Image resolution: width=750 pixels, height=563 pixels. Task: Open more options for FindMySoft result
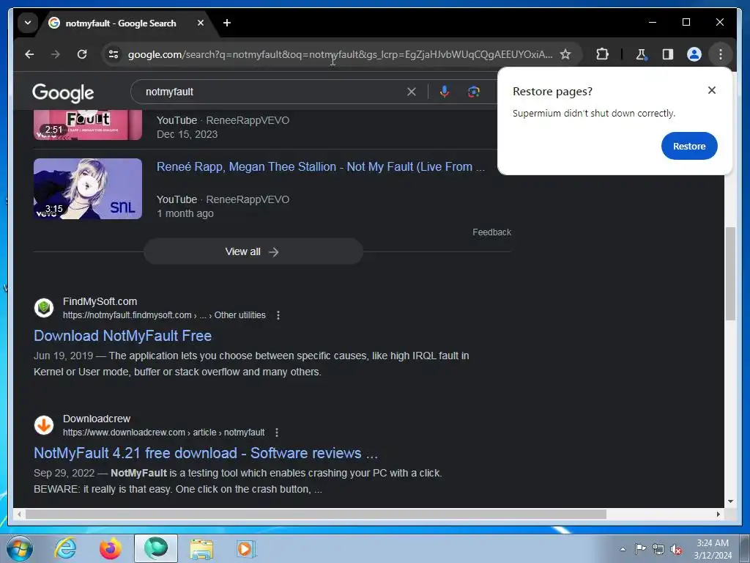(278, 315)
